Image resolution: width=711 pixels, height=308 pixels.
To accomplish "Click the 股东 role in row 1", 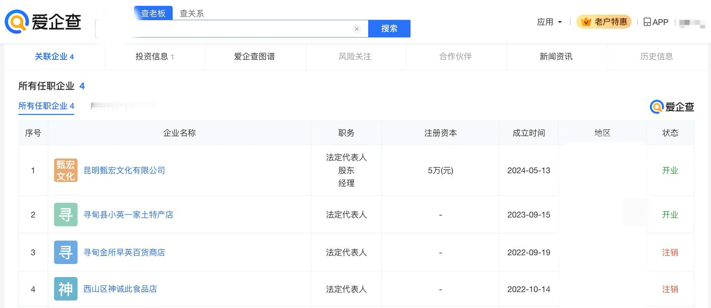I will click(346, 170).
